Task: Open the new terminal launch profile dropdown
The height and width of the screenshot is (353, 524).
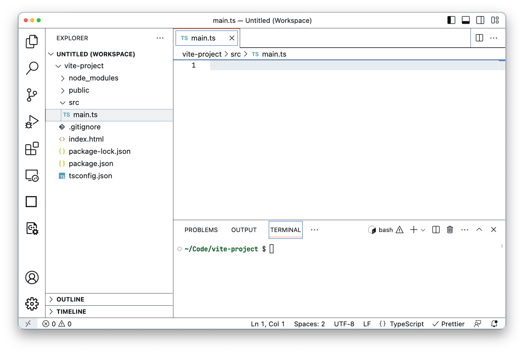Action: tap(423, 230)
